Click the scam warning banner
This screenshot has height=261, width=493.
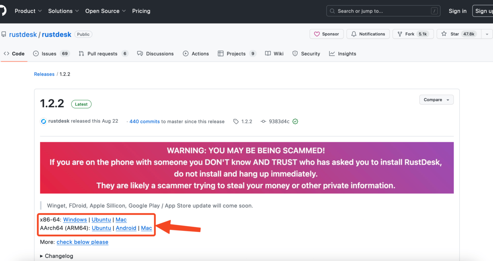pos(247,168)
